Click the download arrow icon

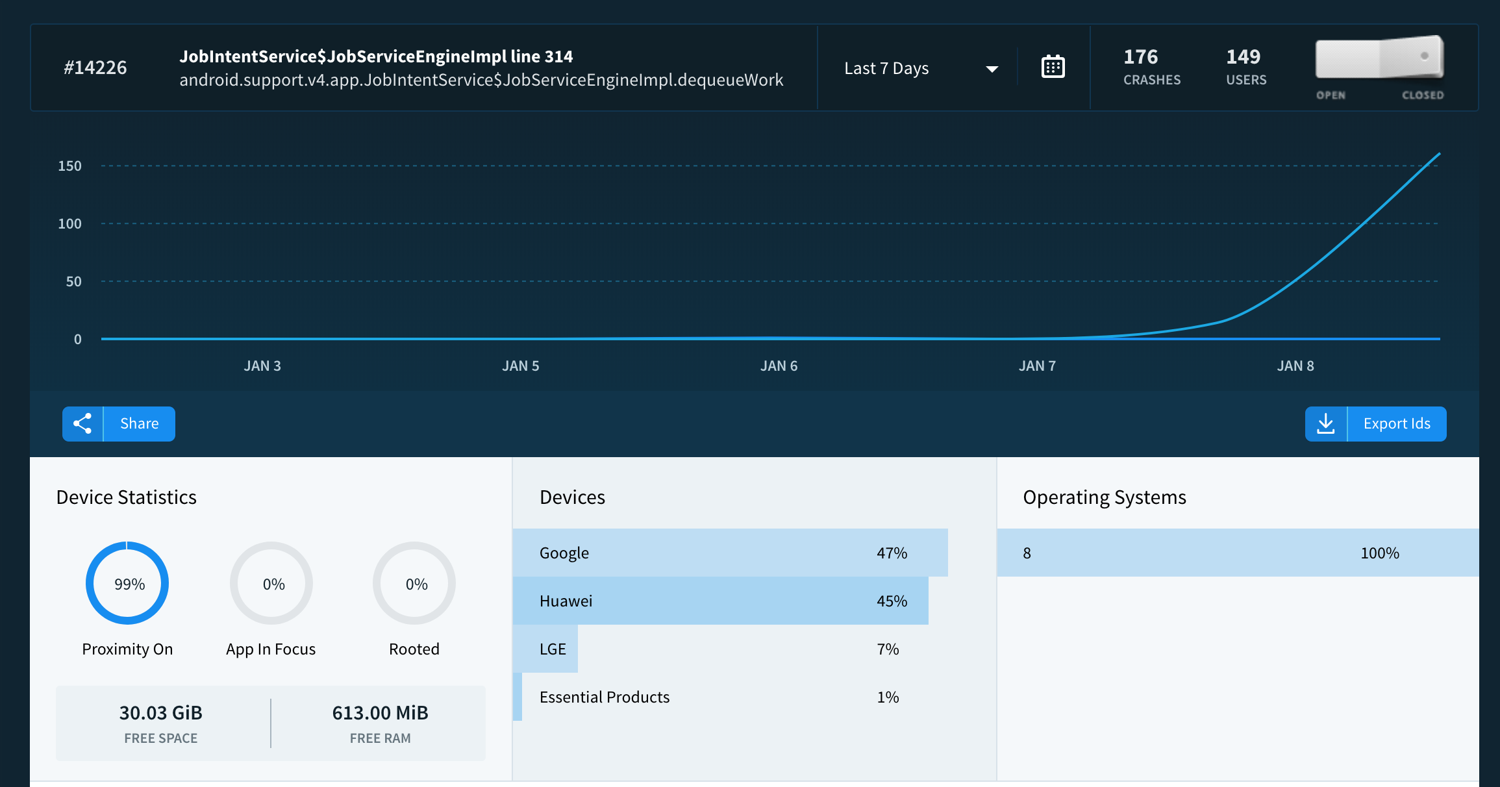[1326, 424]
